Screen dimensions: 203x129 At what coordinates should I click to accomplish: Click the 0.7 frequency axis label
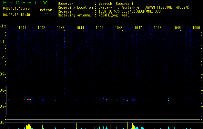3,106
